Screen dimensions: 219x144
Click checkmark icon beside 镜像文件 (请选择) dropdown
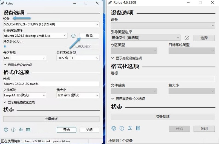pos(187,38)
